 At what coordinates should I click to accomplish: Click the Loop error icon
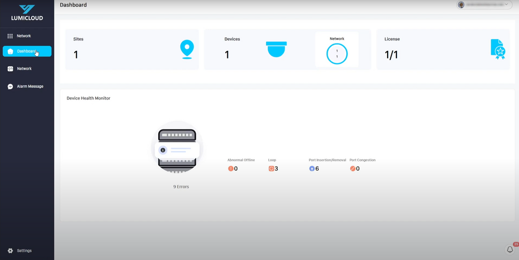pyautogui.click(x=271, y=169)
